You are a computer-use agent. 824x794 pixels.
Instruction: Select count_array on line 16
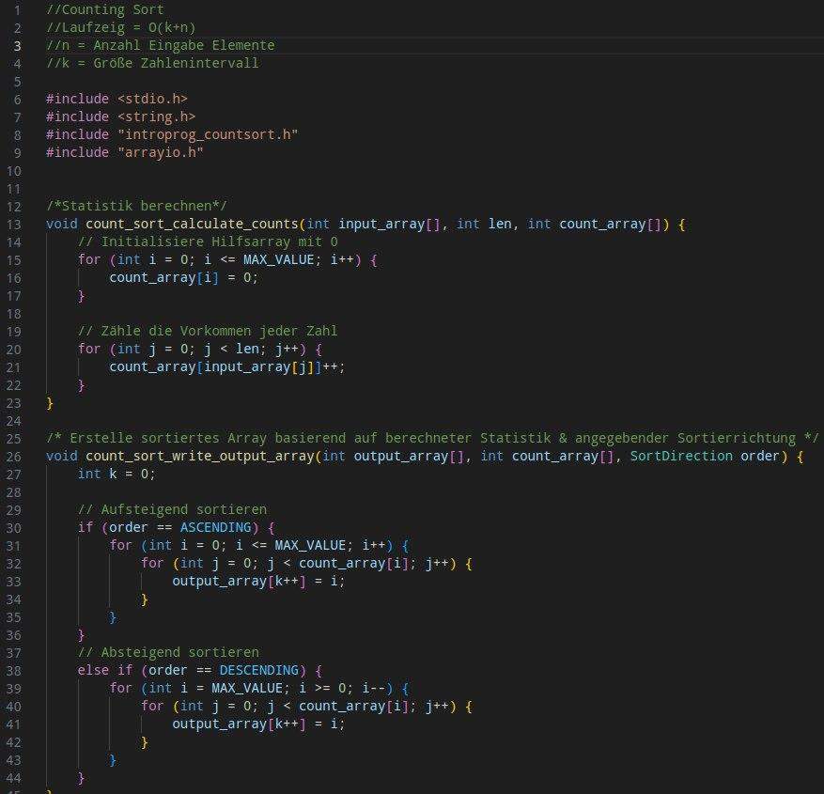pos(150,277)
